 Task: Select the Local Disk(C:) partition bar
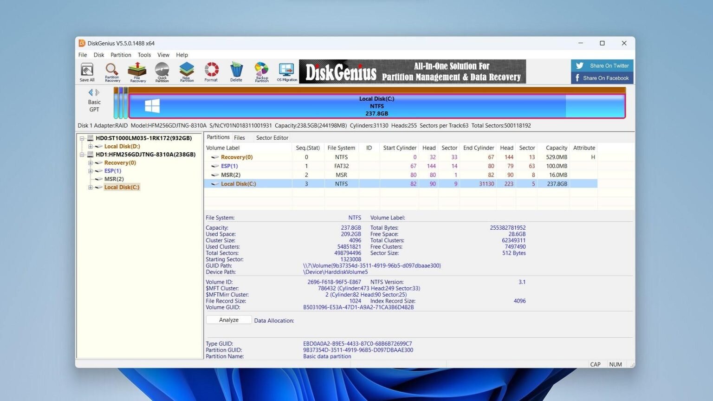[x=376, y=106]
